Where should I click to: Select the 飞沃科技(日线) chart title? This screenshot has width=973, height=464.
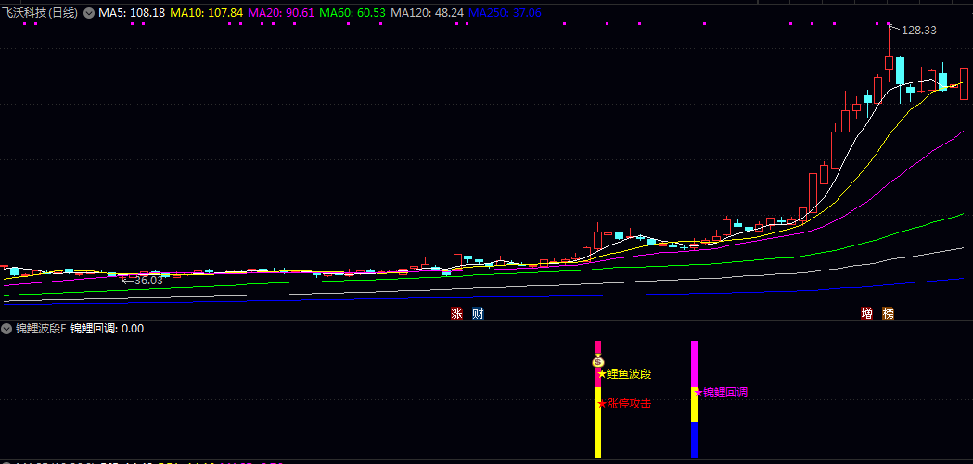(x=40, y=12)
